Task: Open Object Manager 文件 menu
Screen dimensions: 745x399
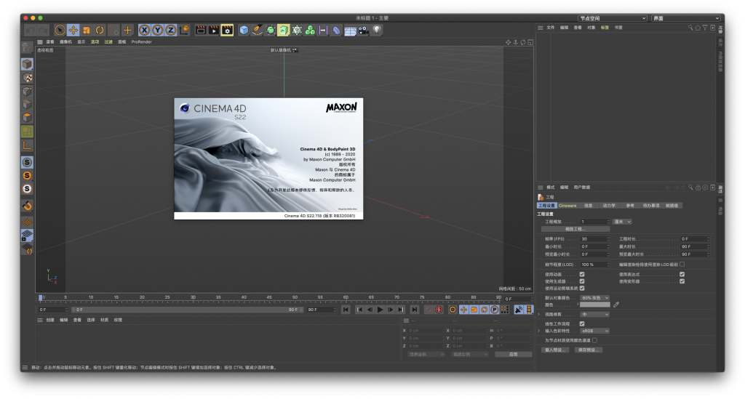Action: (550, 28)
